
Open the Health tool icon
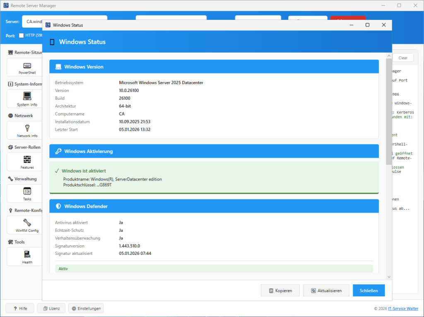pos(27,254)
